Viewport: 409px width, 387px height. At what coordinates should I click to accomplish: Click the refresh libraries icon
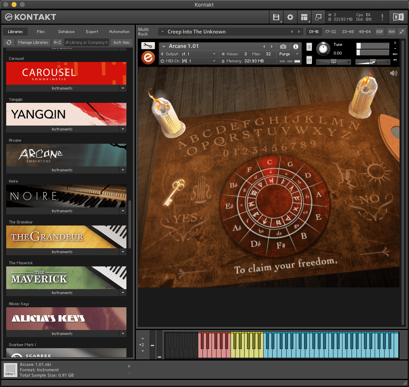coord(9,42)
